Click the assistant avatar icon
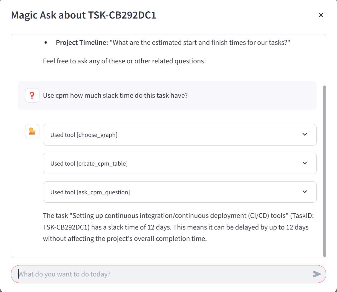337x292 pixels. (x=32, y=131)
